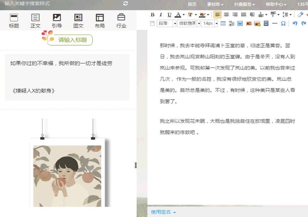The image size is (308, 217).
Task: Open the 素材库 menu
Action: click(x=215, y=4)
